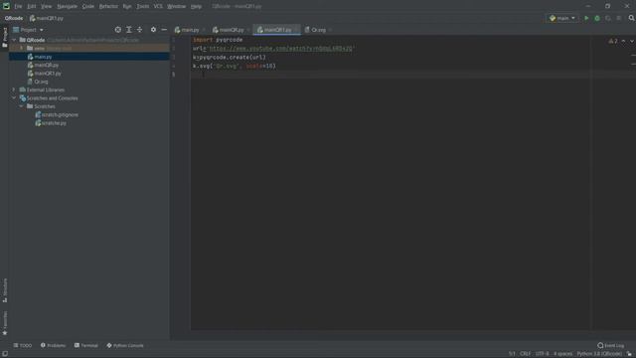This screenshot has height=358, width=636.
Task: Open the YouTube URL link in code
Action: [x=280, y=49]
